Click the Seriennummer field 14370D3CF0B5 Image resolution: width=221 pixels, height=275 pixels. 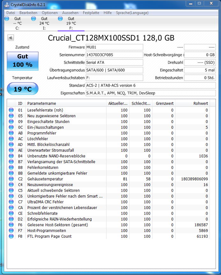[114, 55]
